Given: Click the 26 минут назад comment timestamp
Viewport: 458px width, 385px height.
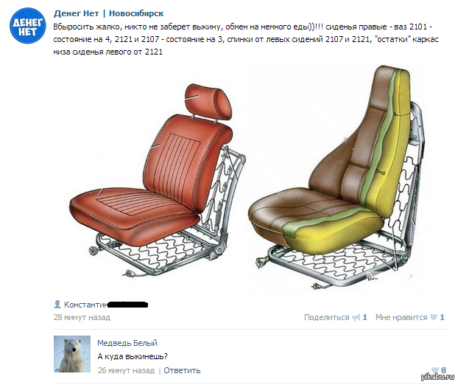Looking at the screenshot, I should tap(126, 370).
